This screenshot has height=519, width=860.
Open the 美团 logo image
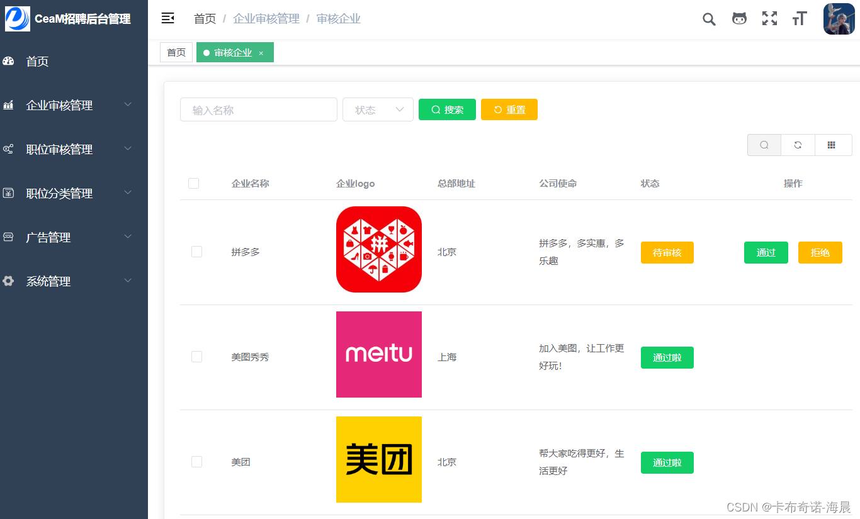379,459
